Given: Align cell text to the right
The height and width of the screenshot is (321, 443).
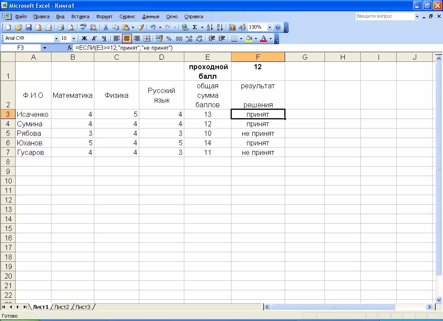Looking at the screenshot, I should (137, 39).
